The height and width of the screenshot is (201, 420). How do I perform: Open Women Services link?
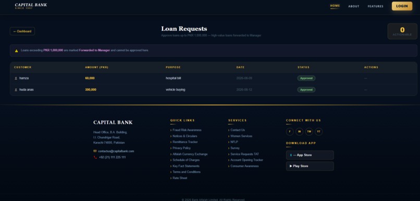pyautogui.click(x=241, y=136)
